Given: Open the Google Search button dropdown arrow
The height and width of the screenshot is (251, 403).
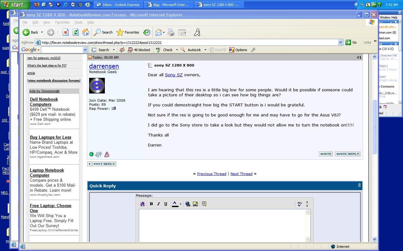Looking at the screenshot, I should click(x=114, y=50).
